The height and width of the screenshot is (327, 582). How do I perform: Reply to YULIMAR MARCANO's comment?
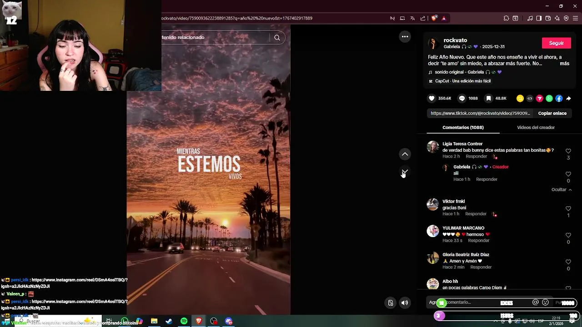click(478, 240)
